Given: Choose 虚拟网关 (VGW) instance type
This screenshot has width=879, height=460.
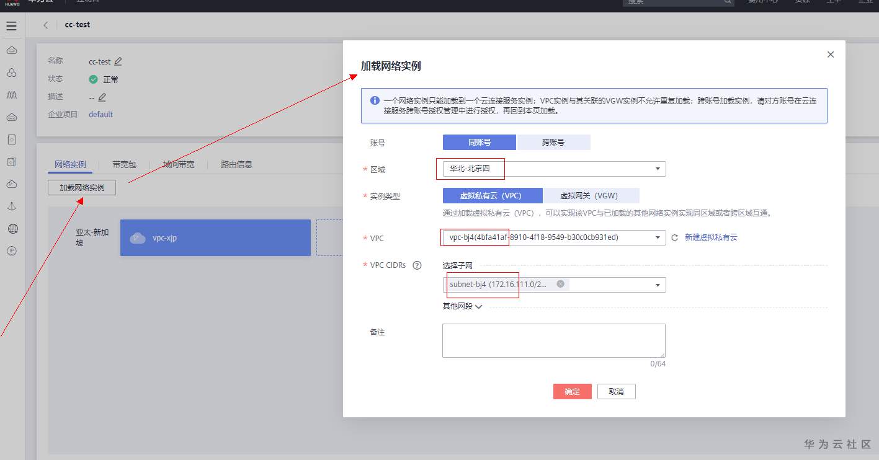Looking at the screenshot, I should tap(591, 196).
